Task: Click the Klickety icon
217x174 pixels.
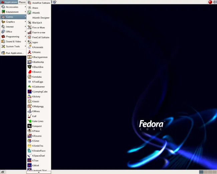Action: tap(29, 96)
